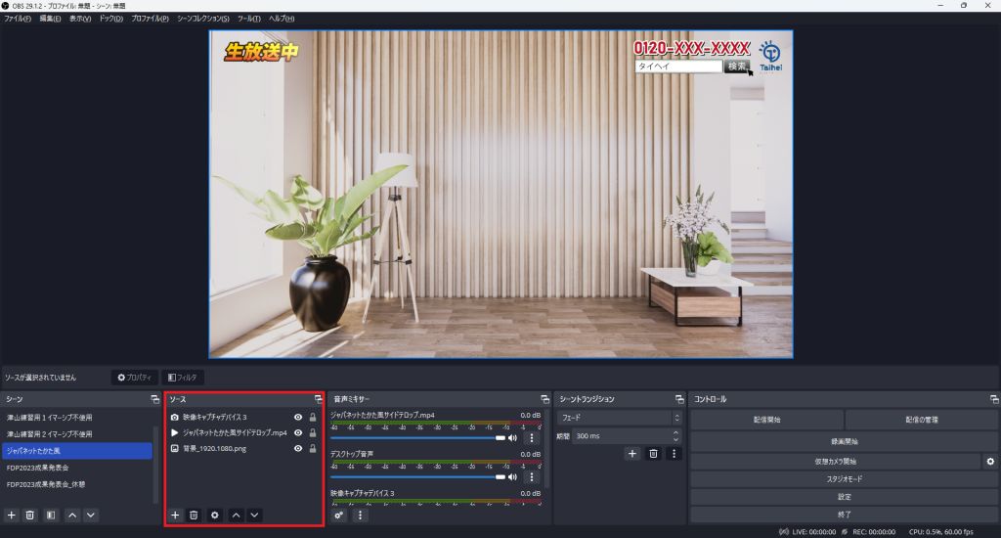This screenshot has height=538, width=1001.
Task: Mute the ジャパネットたかた風サイドテロップ.mp4 speaker icon
Action: (512, 438)
